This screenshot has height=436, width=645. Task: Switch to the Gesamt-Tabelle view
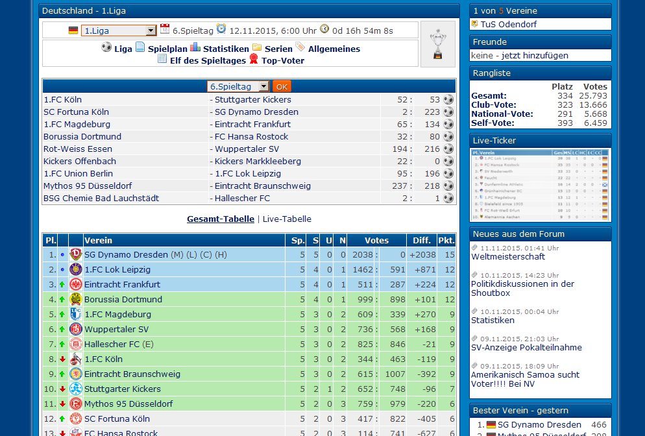(221, 219)
